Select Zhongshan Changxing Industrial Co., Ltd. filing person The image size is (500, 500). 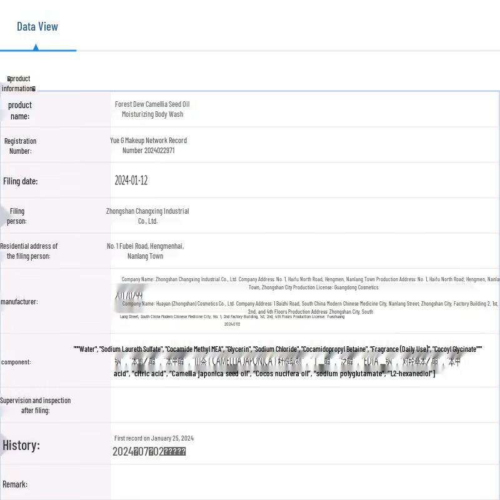(x=147, y=216)
